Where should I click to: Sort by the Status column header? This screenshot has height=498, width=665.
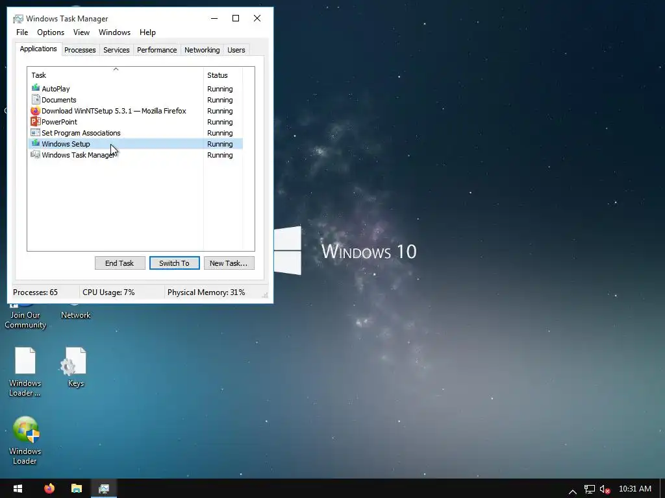(223, 75)
